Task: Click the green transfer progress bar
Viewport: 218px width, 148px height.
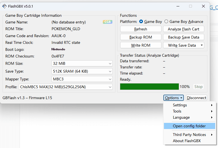Action: 149,87
